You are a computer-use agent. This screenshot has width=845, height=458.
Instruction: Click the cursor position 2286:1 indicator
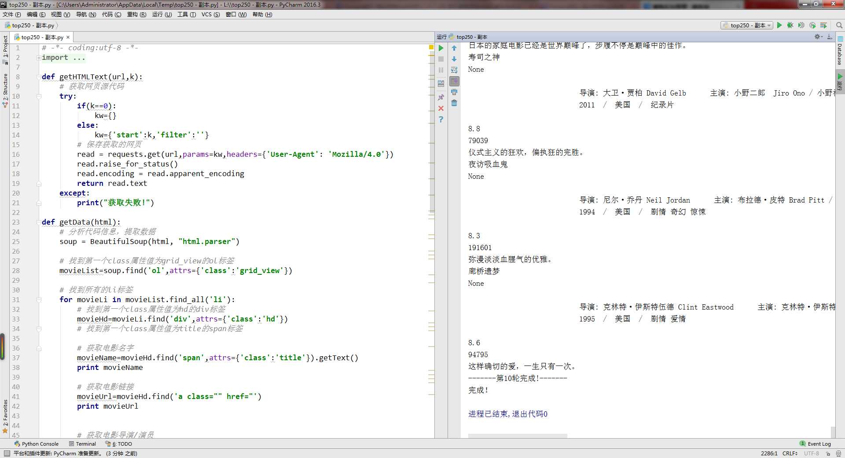[769, 453]
